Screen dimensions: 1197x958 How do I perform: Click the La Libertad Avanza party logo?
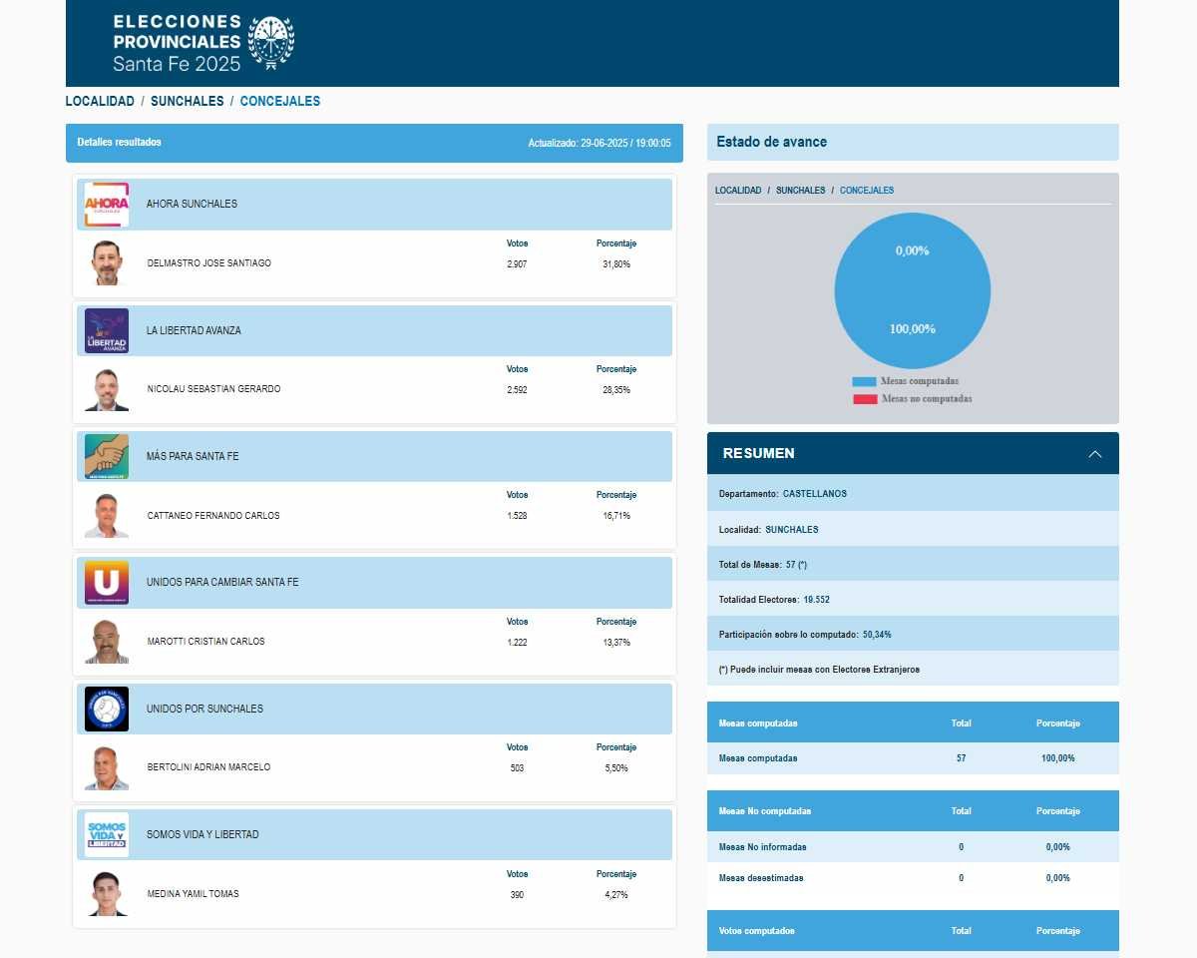click(107, 330)
